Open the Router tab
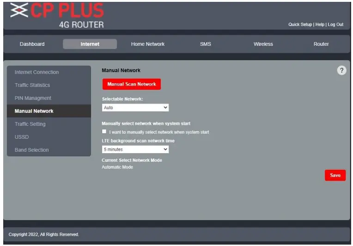 point(321,44)
